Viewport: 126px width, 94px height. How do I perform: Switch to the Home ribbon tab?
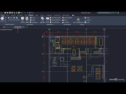pyautogui.click(x=3, y=15)
